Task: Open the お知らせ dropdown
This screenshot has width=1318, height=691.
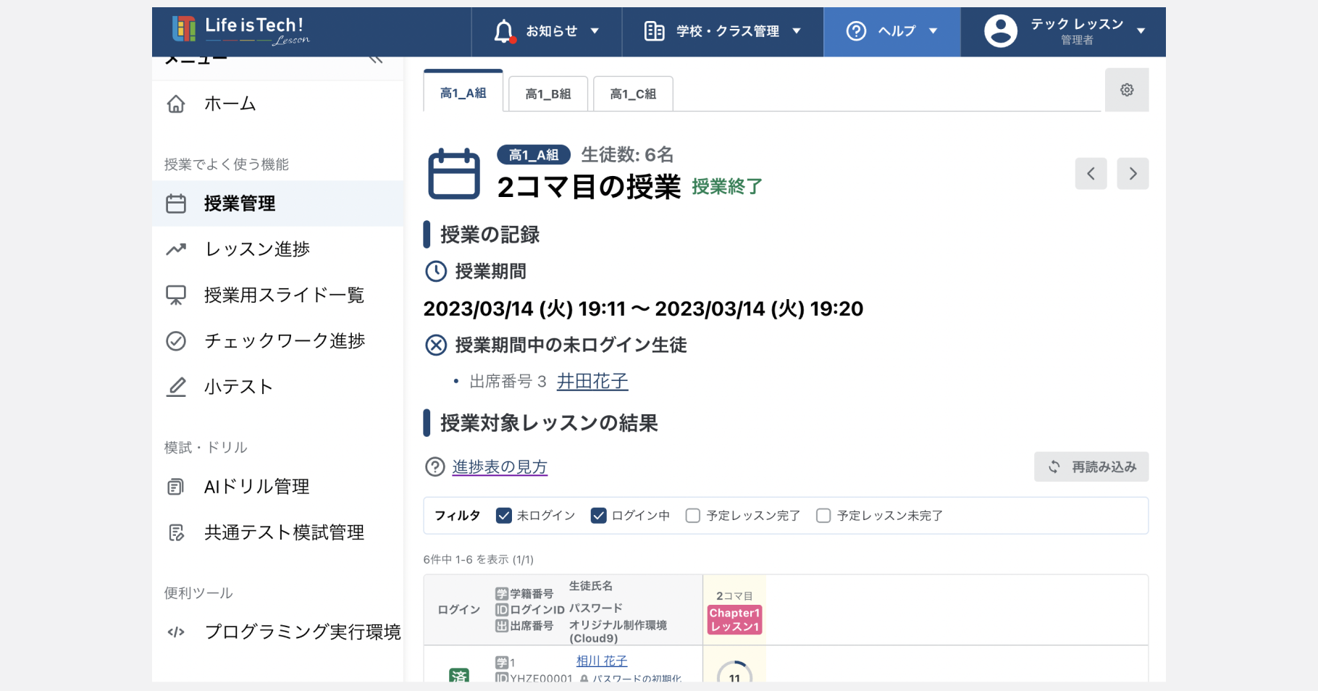Action: 547,31
